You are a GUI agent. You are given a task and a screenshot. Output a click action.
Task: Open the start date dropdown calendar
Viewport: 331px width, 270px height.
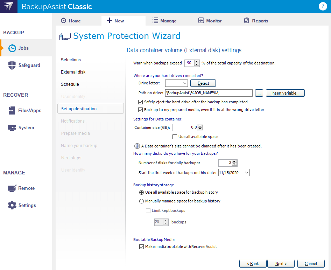[x=247, y=173]
